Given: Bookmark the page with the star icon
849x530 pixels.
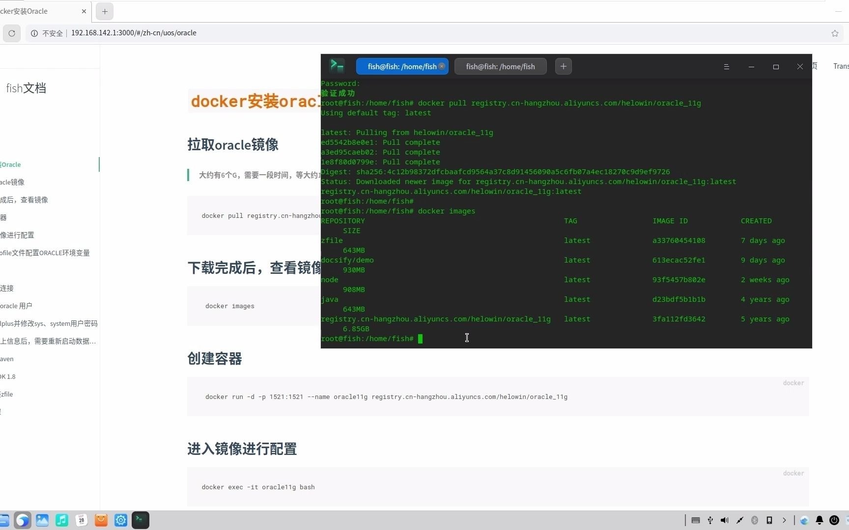Looking at the screenshot, I should [x=835, y=33].
